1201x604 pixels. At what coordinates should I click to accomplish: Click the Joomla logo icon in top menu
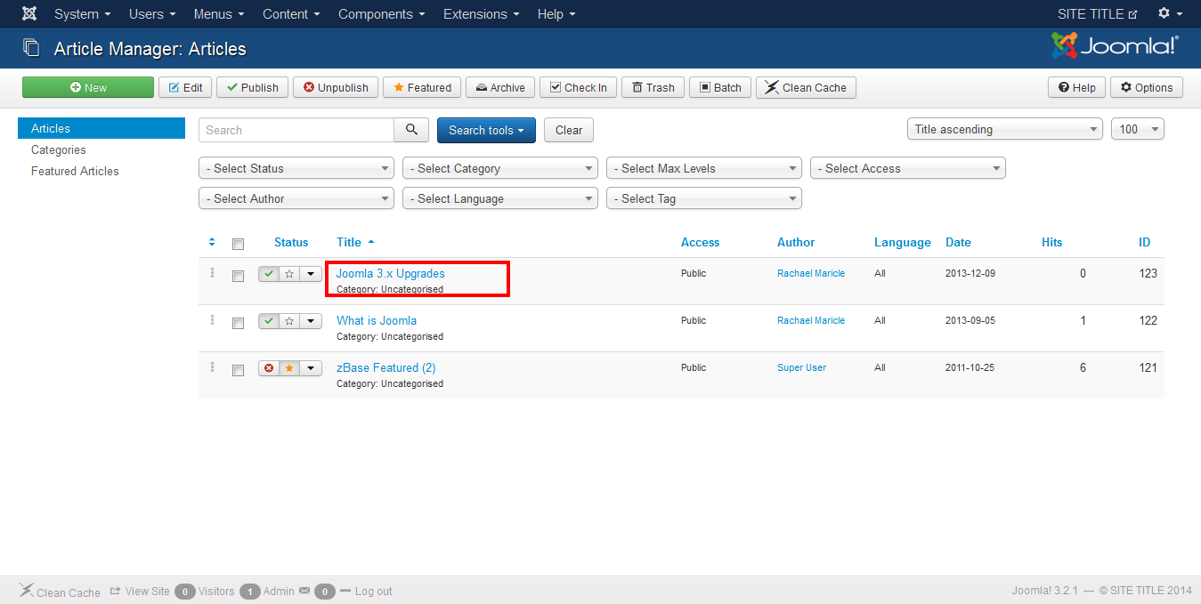29,14
